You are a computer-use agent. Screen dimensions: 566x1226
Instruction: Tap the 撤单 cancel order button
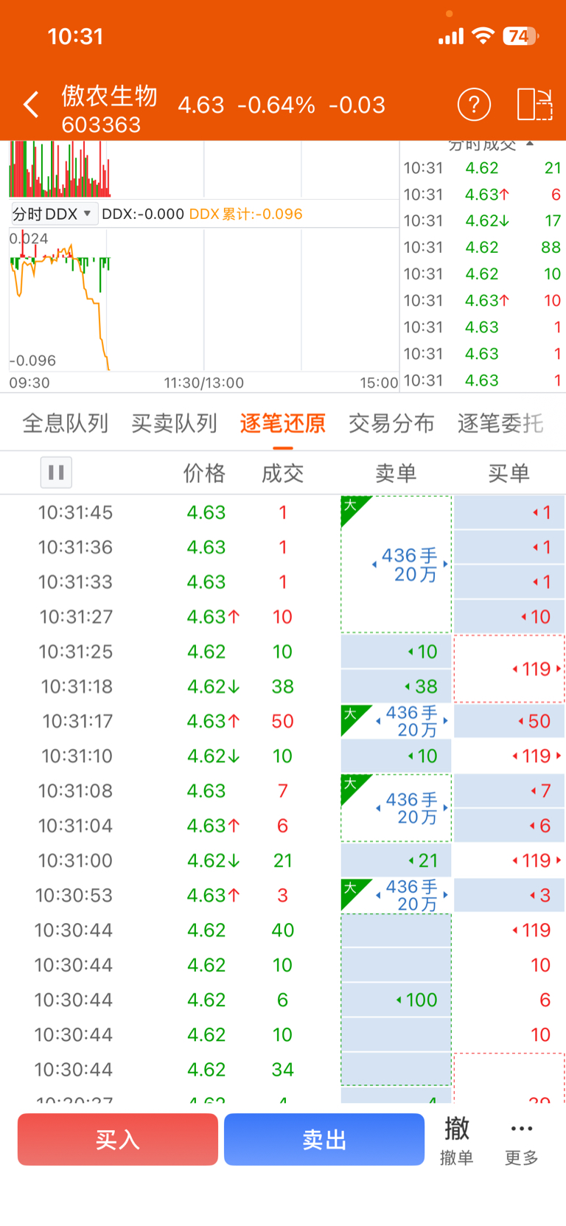pyautogui.click(x=456, y=1140)
